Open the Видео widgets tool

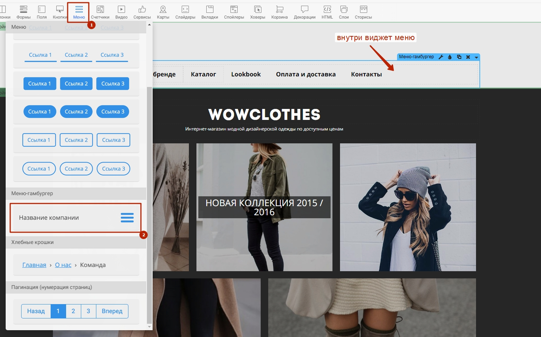pos(121,12)
